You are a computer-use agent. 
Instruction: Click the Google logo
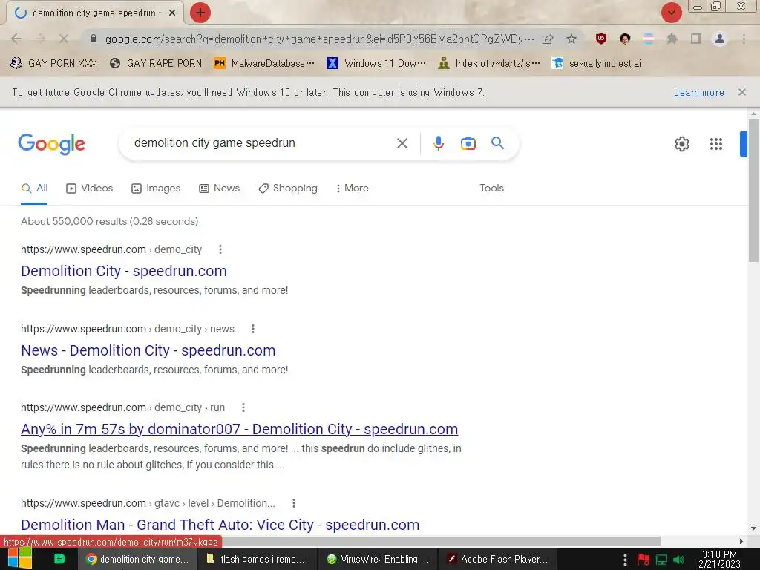click(52, 144)
